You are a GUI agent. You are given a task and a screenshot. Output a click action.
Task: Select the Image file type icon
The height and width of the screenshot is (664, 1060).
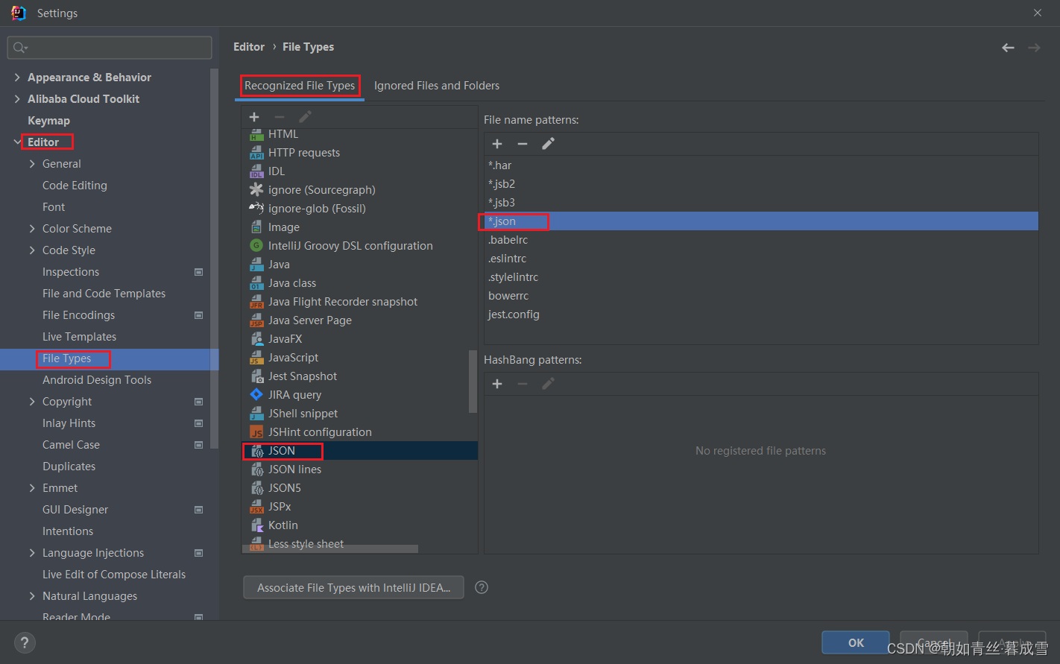click(256, 227)
